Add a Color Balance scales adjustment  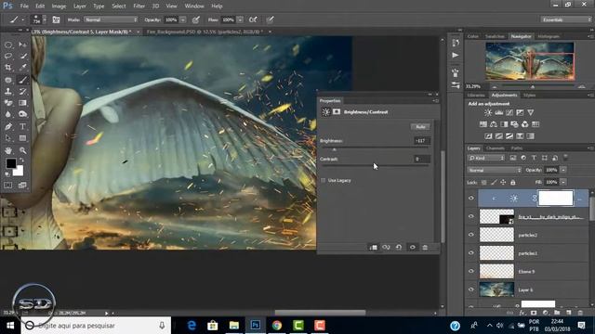coord(494,124)
